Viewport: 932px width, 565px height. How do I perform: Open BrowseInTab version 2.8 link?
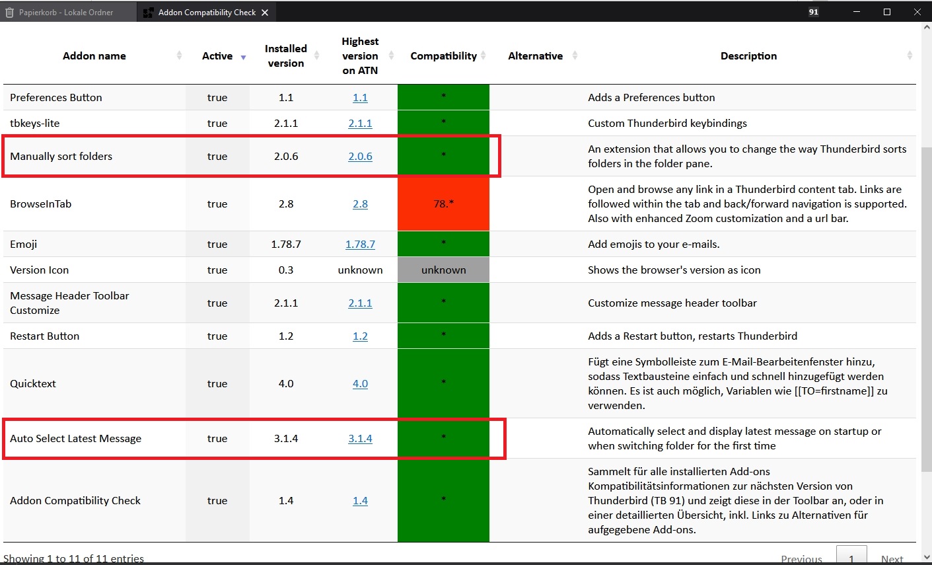tap(360, 204)
